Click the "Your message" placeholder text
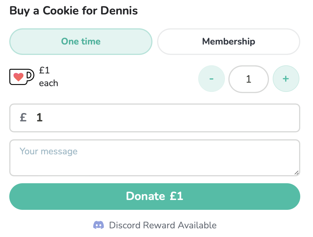The image size is (313, 237). (48, 151)
